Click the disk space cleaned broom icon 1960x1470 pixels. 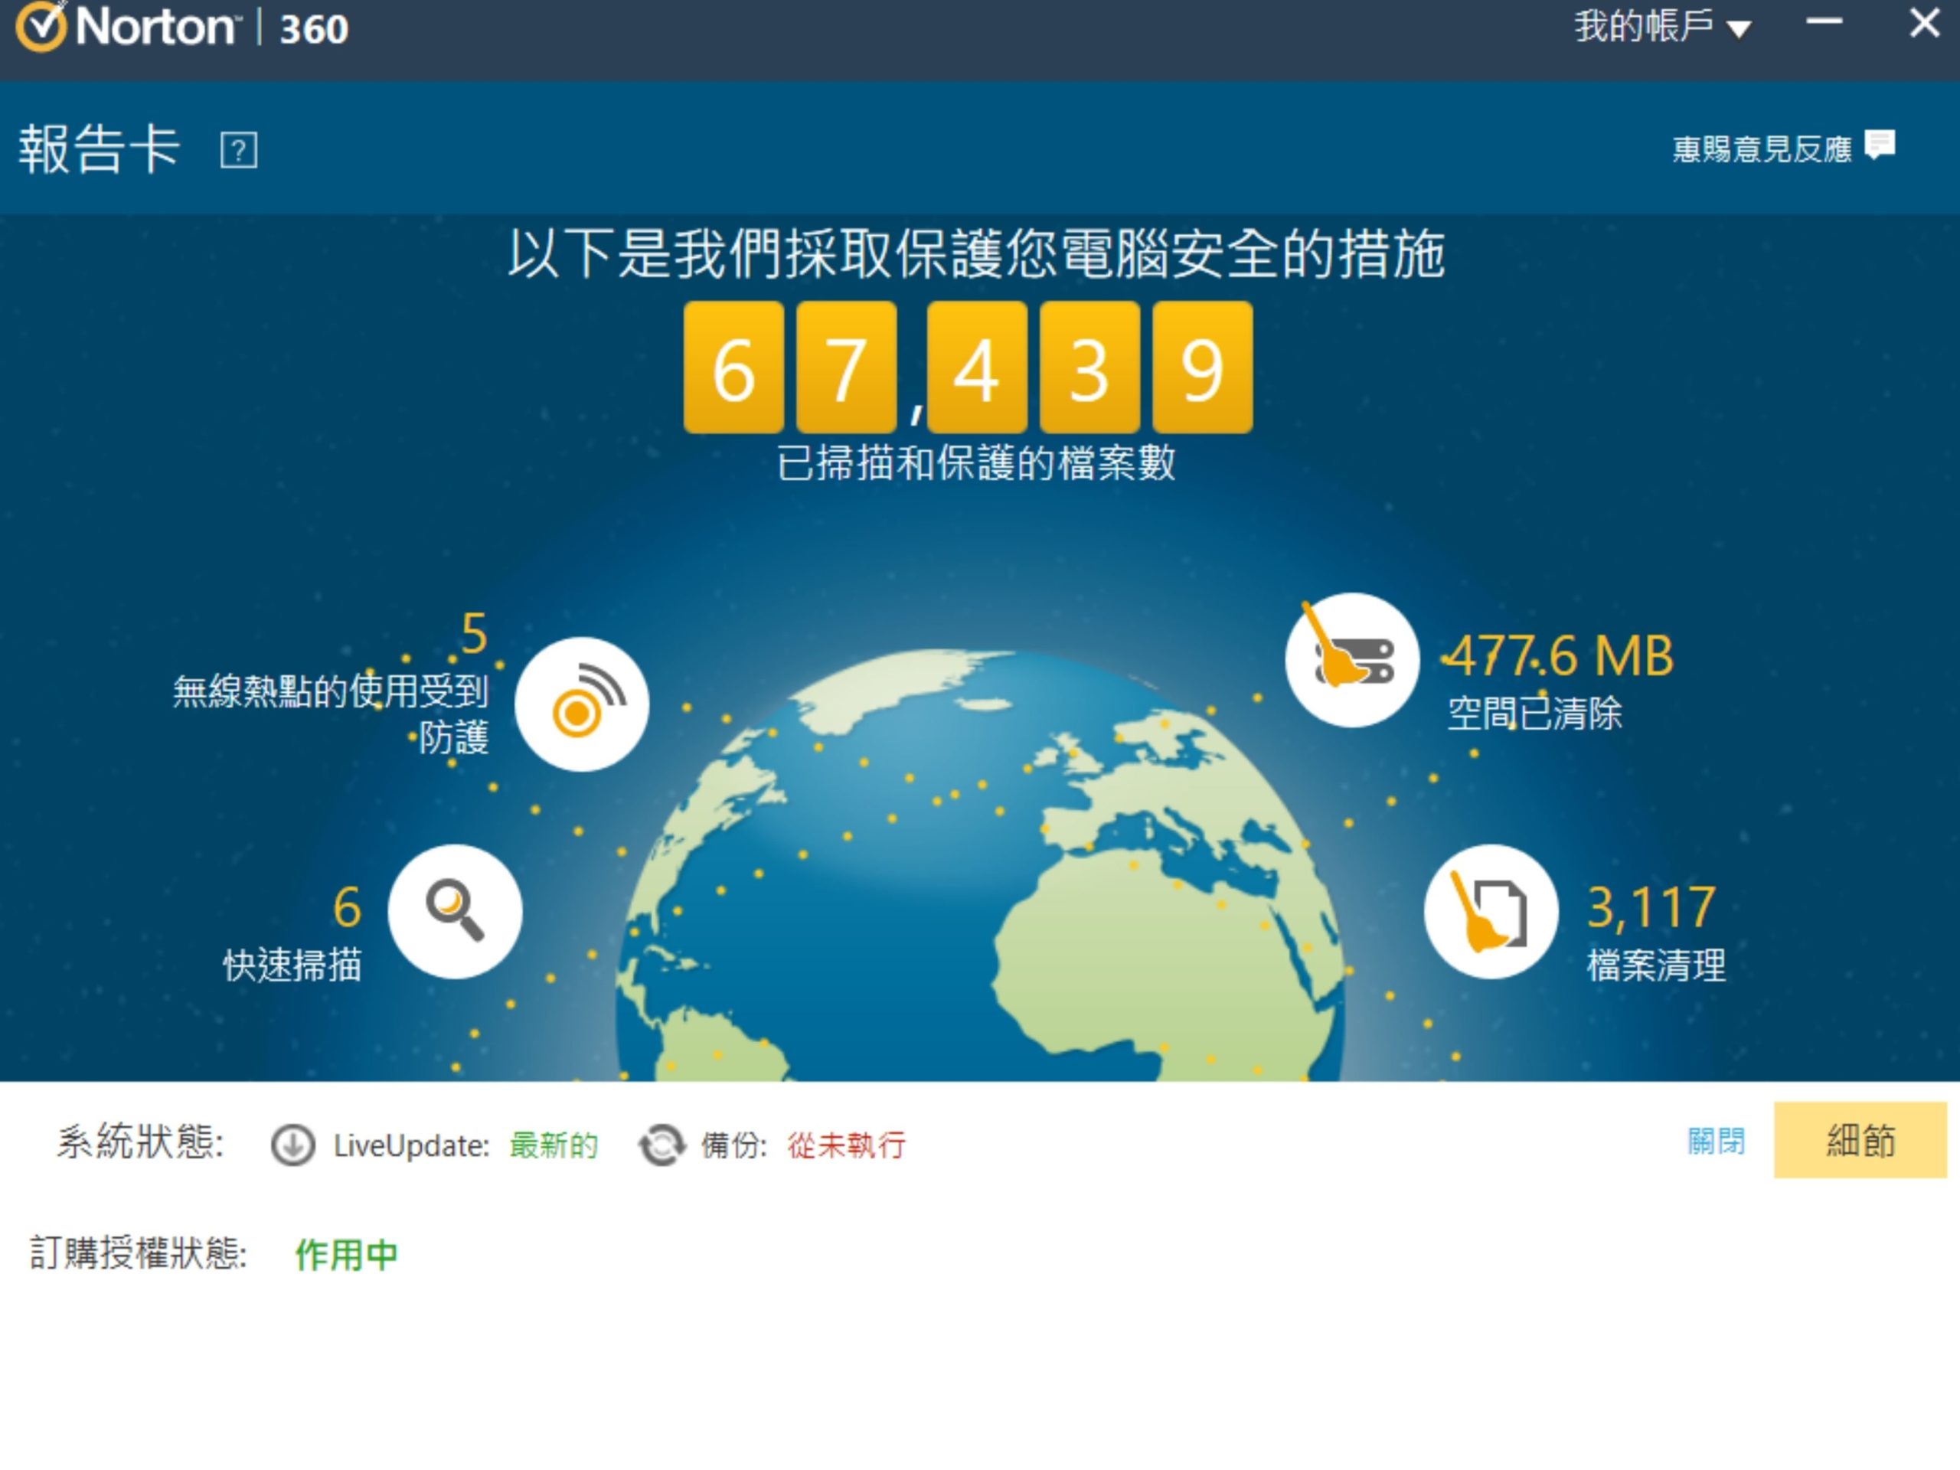[x=1352, y=660]
